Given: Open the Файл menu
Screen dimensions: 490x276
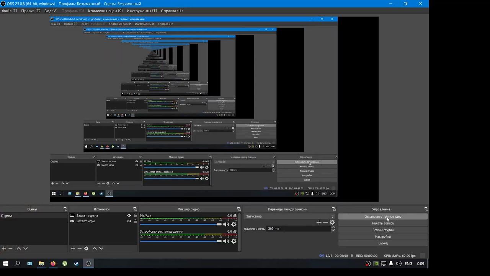Looking at the screenshot, I should pyautogui.click(x=9, y=11).
